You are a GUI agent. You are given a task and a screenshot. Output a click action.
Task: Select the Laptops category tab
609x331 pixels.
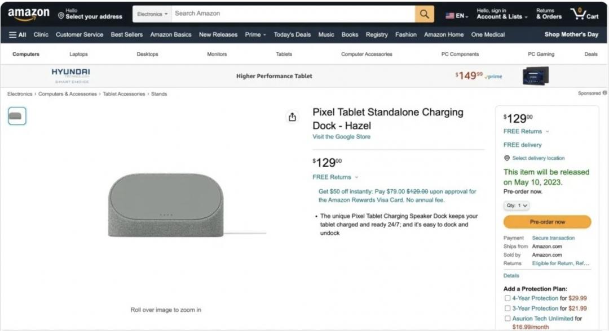pos(78,55)
